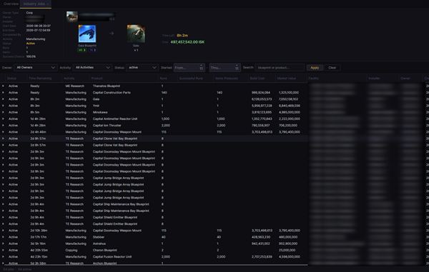Click the Ymir product name
This screenshot has height=272, width=429.
pyautogui.click(x=96, y=106)
